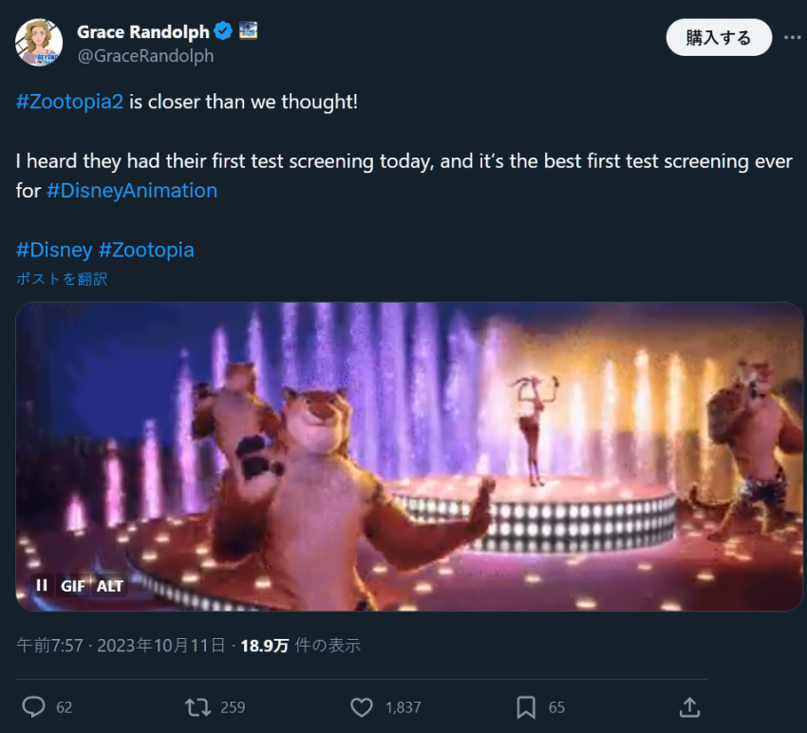Open the #DisneyAnimation hashtag link
The width and height of the screenshot is (807, 733).
[132, 190]
